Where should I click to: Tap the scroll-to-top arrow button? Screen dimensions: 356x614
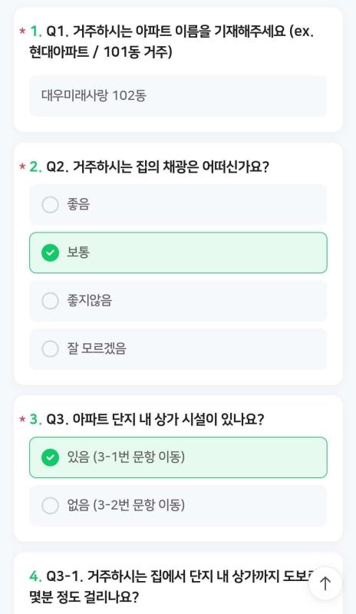(325, 583)
